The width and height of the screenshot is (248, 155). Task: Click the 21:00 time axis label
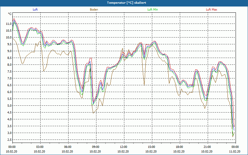pyautogui.click(x=208, y=147)
